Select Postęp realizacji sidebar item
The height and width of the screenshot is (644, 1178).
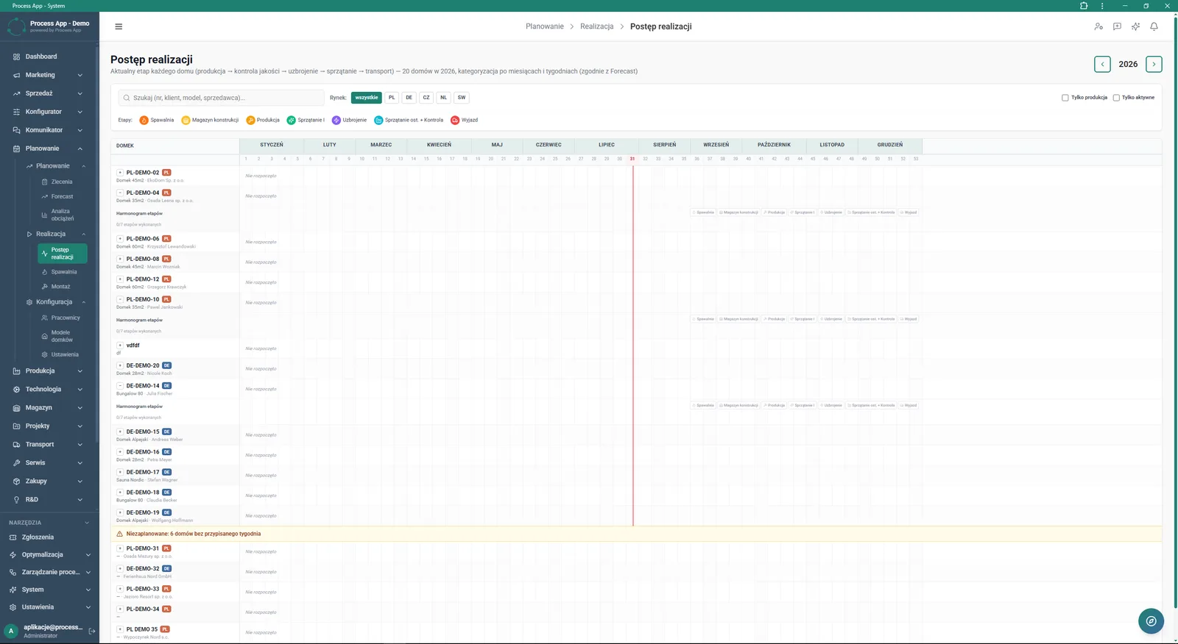63,254
